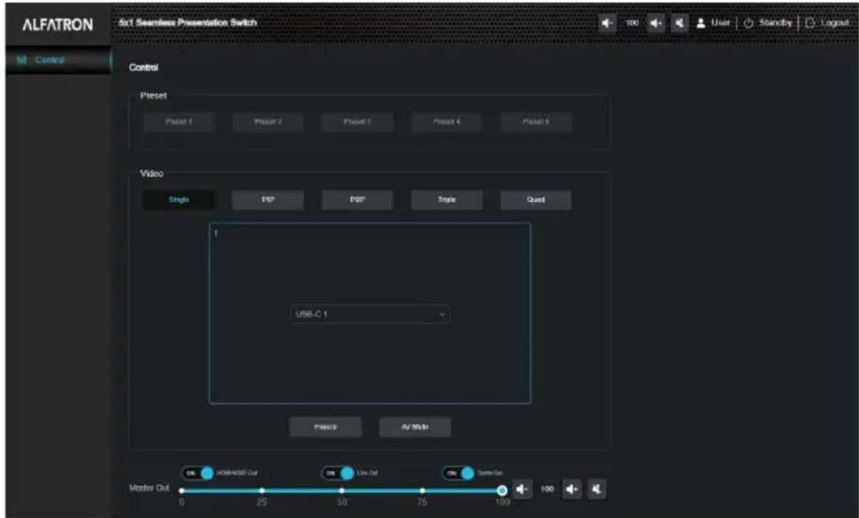This screenshot has width=859, height=518.
Task: Put the device in Standby
Action: point(768,23)
